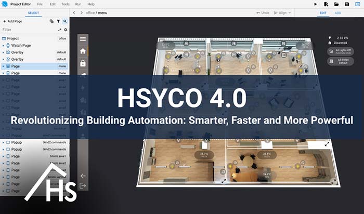The width and height of the screenshot is (364, 214).
Task: Switch to the ADD tab
Action: click(x=338, y=12)
